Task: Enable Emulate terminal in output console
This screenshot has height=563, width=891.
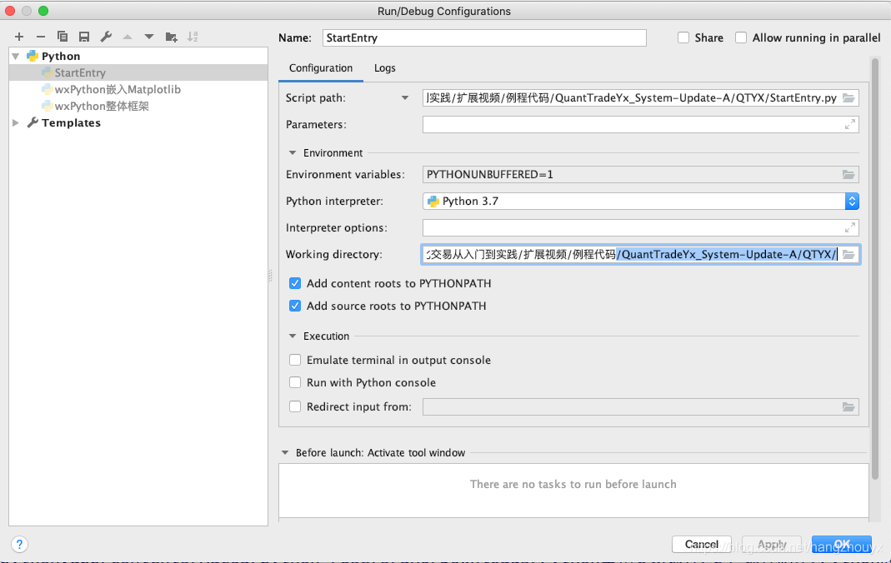Action: tap(295, 360)
